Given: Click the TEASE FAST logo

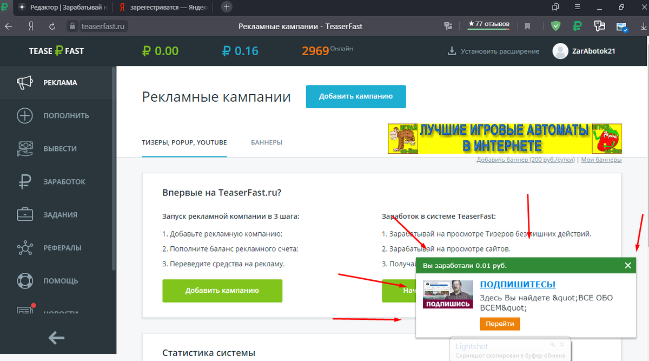Looking at the screenshot, I should pyautogui.click(x=56, y=51).
